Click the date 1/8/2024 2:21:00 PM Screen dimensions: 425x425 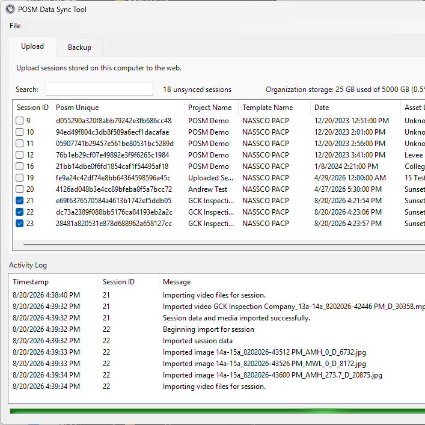click(x=346, y=166)
